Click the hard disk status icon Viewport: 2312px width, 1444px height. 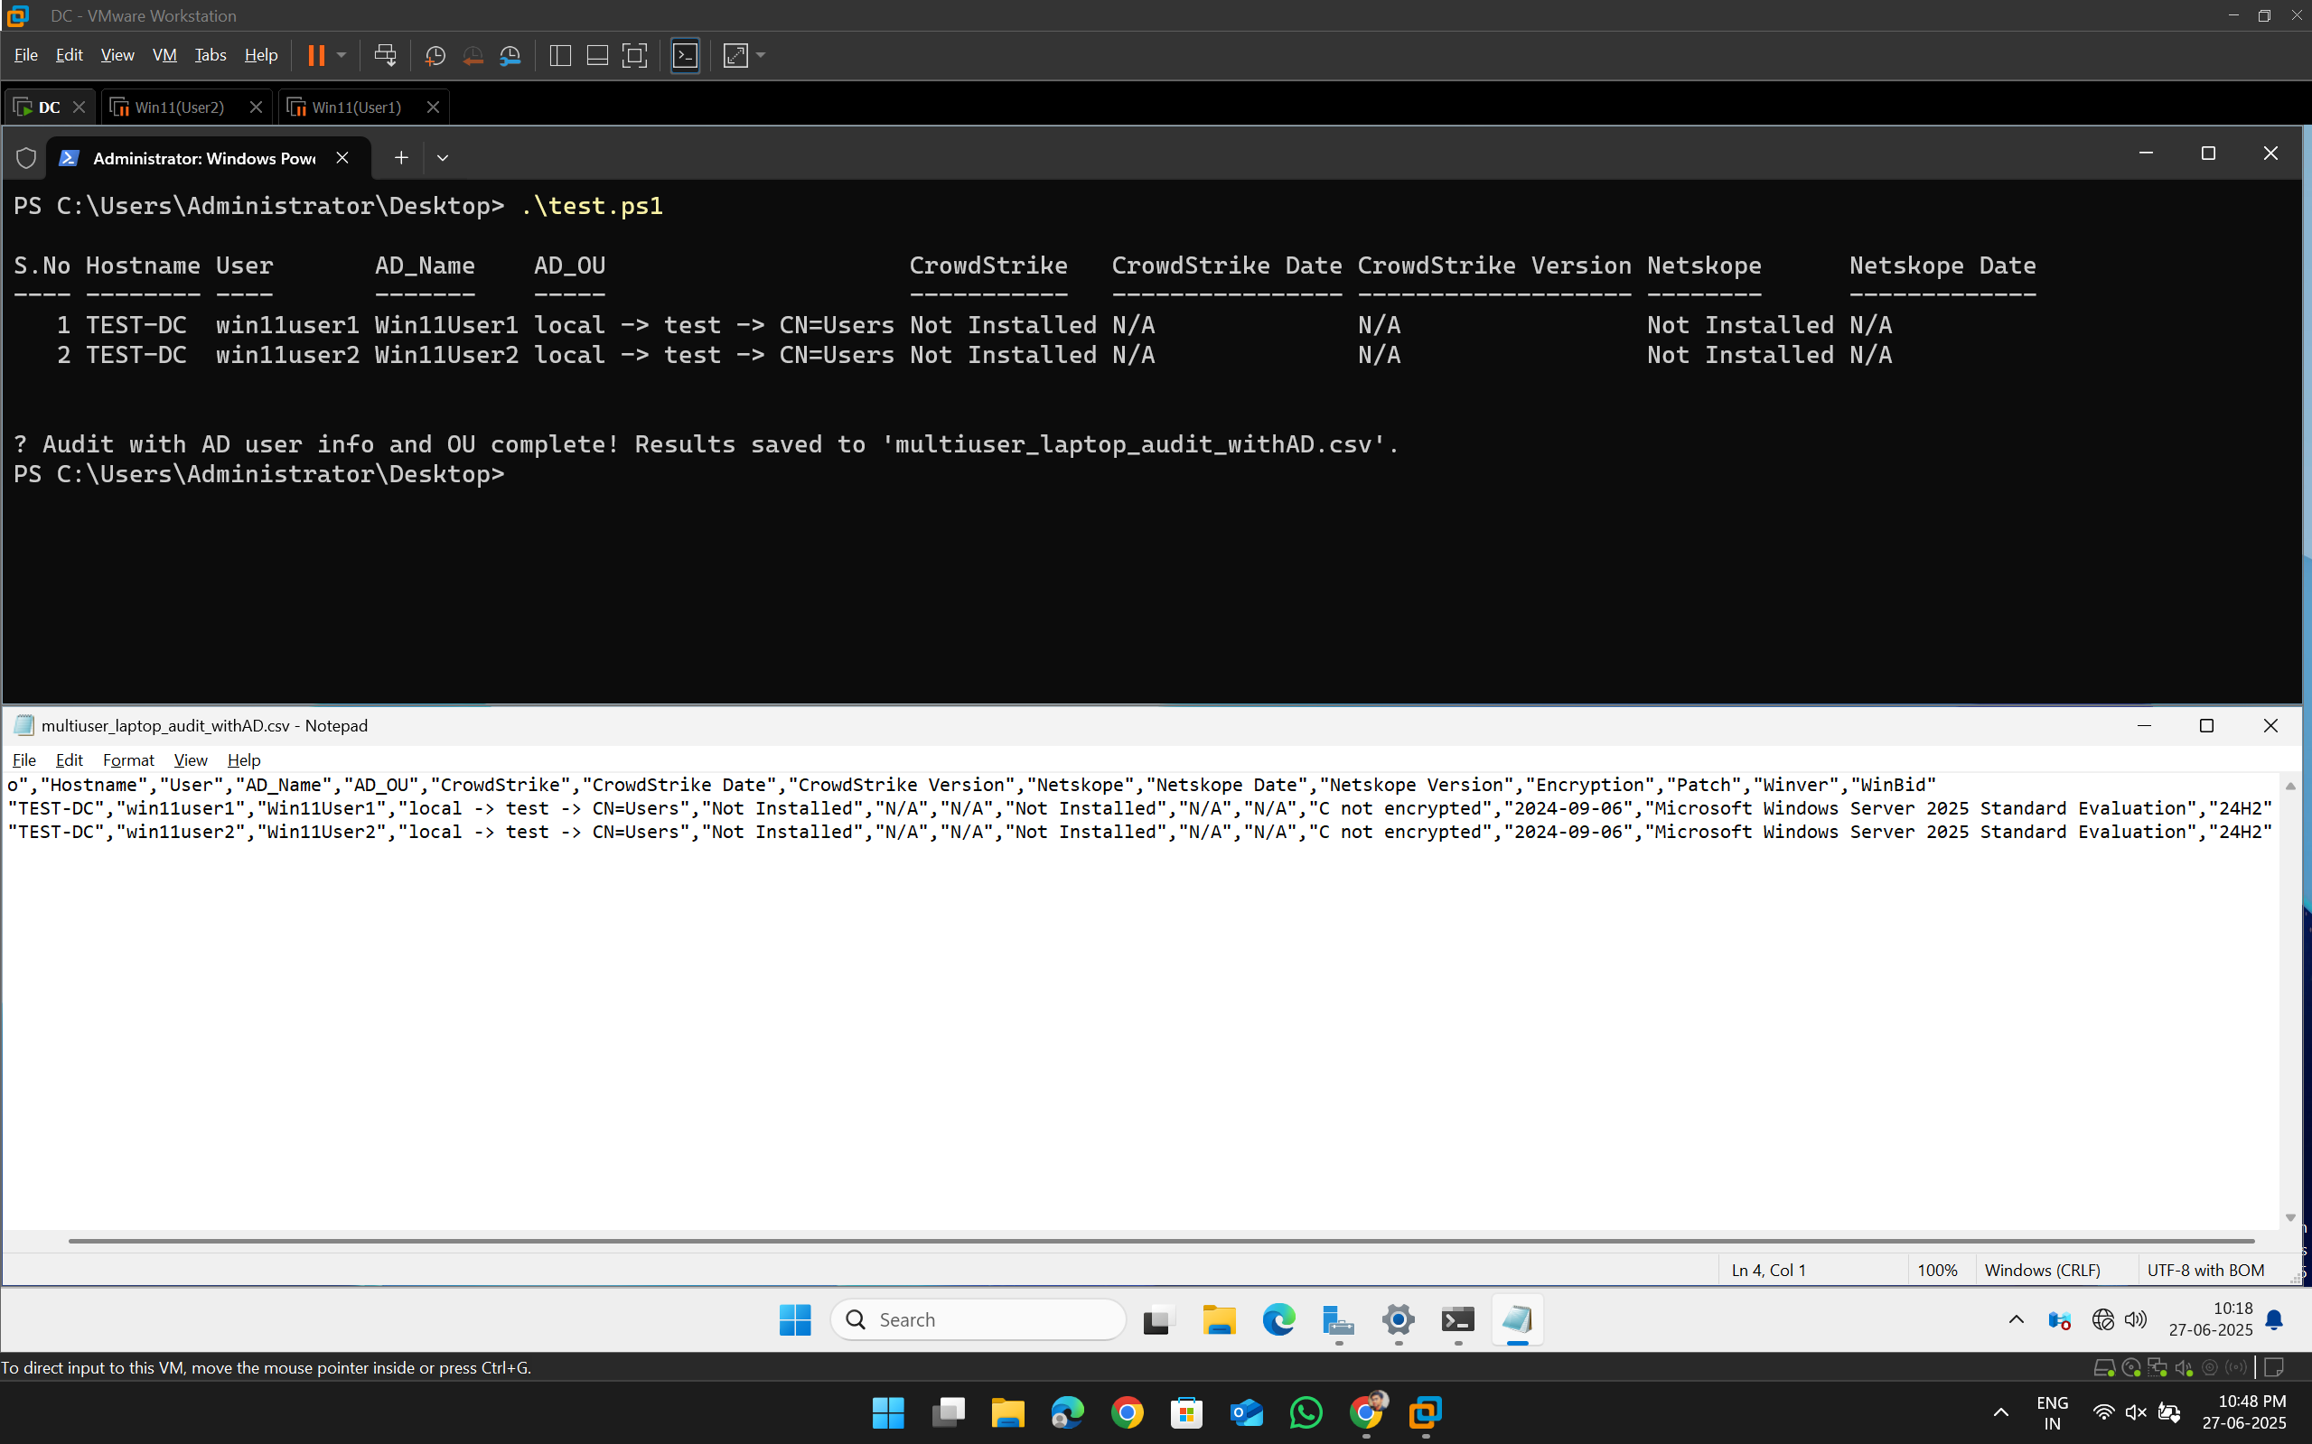(2106, 1366)
